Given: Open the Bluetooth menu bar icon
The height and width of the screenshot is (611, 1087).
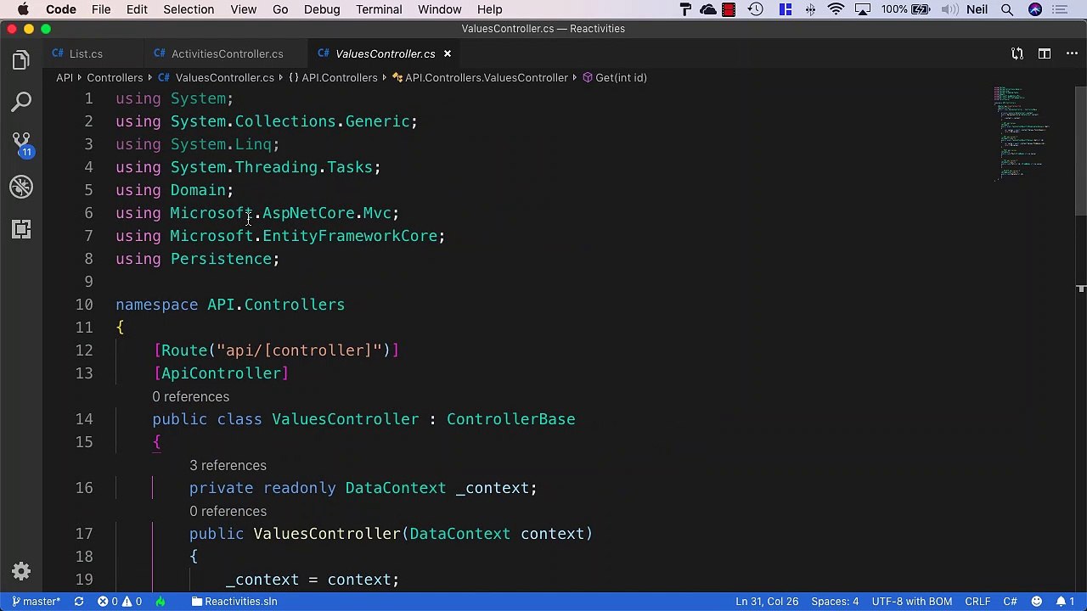Looking at the screenshot, I should (811, 9).
